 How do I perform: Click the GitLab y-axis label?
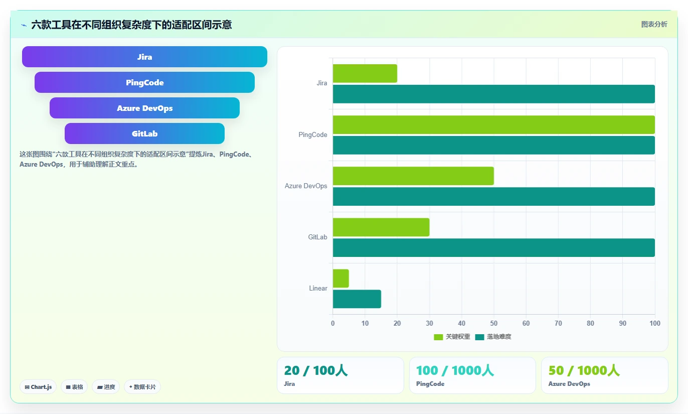(x=317, y=237)
